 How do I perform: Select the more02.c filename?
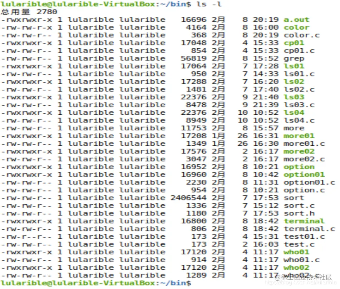[304, 159]
